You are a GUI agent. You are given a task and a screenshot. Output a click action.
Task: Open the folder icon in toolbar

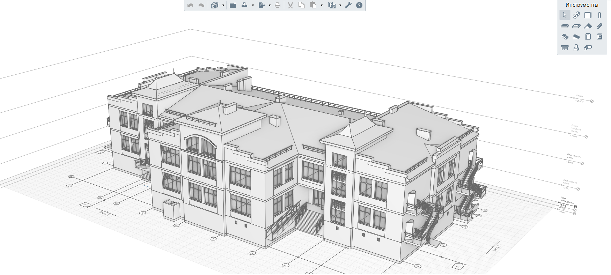(x=233, y=5)
